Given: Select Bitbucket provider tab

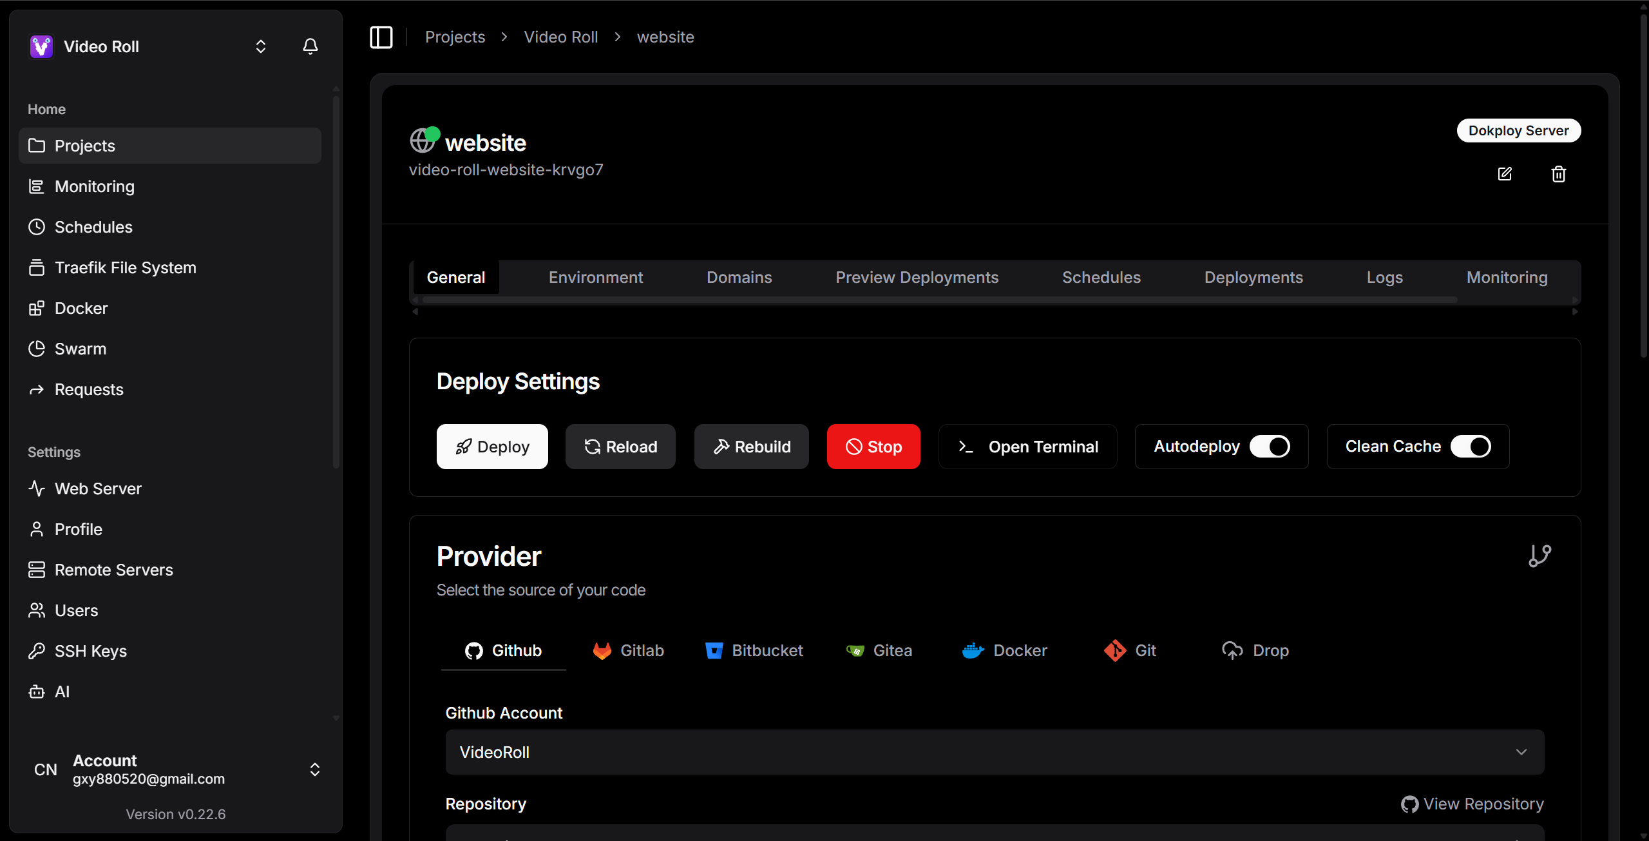Looking at the screenshot, I should [x=754, y=650].
